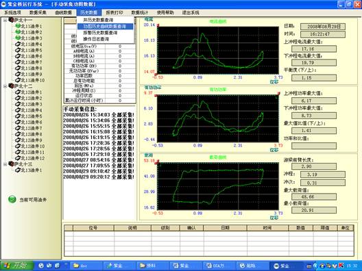
Task: Click the 日期 column header in alarm table
Action: [225, 228]
